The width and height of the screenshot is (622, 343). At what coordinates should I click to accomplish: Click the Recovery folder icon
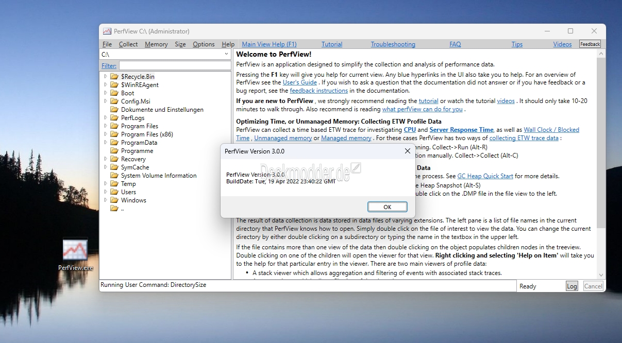[114, 159]
